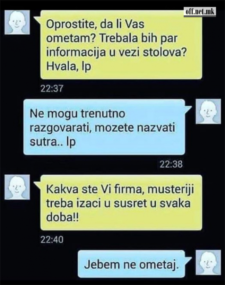
Task: Select the yellow 'Oprostite, da li Vas ometam' bubble
Action: [x=120, y=45]
